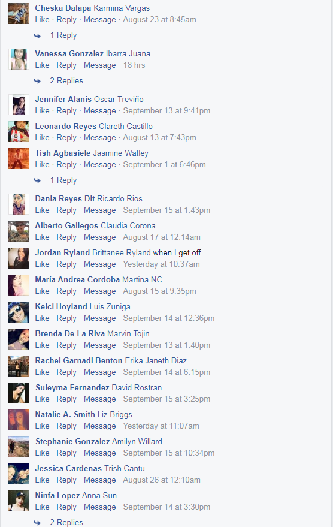333x527 pixels.
Task: Expand 1 Reply under Tish Agbasiele
Action: click(63, 180)
